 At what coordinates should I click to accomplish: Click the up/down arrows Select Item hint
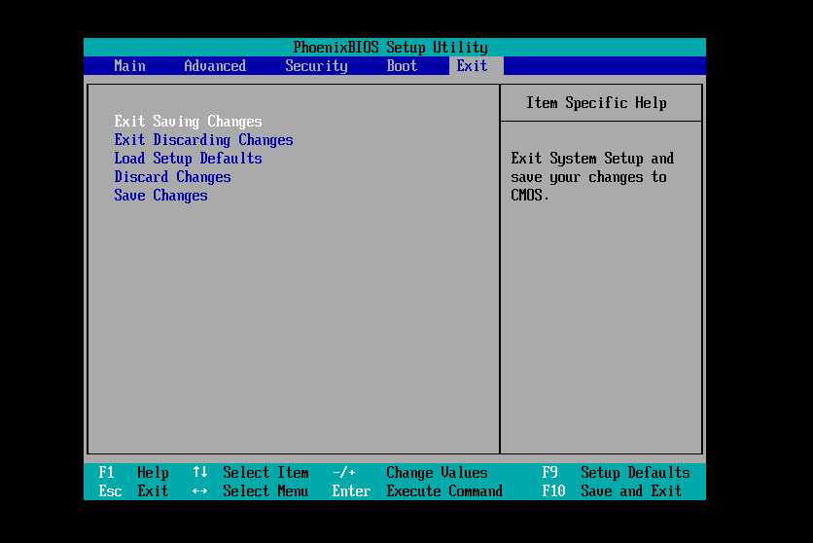click(251, 473)
